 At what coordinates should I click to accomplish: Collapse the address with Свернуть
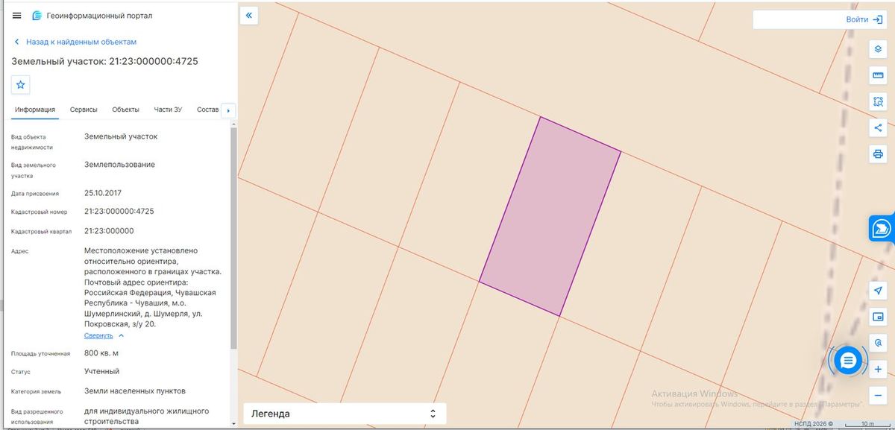point(104,335)
